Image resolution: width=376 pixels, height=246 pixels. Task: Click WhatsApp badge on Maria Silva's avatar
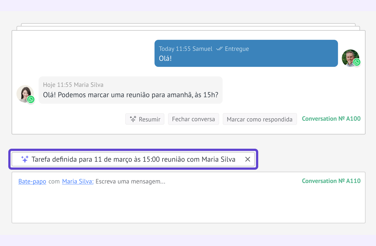(31, 99)
